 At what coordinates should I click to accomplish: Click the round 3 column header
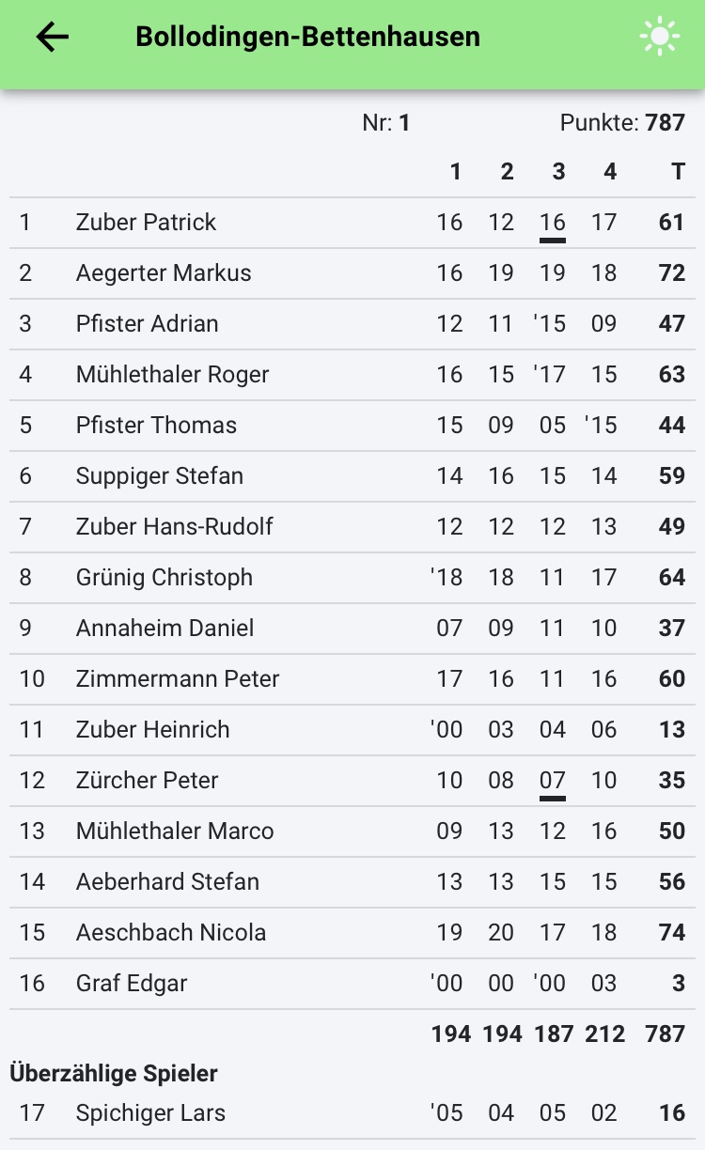pos(558,171)
